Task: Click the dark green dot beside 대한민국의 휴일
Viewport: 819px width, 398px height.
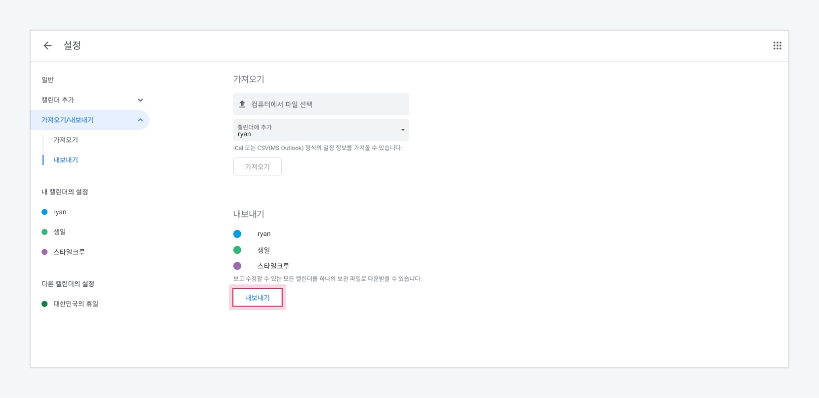Action: (44, 304)
